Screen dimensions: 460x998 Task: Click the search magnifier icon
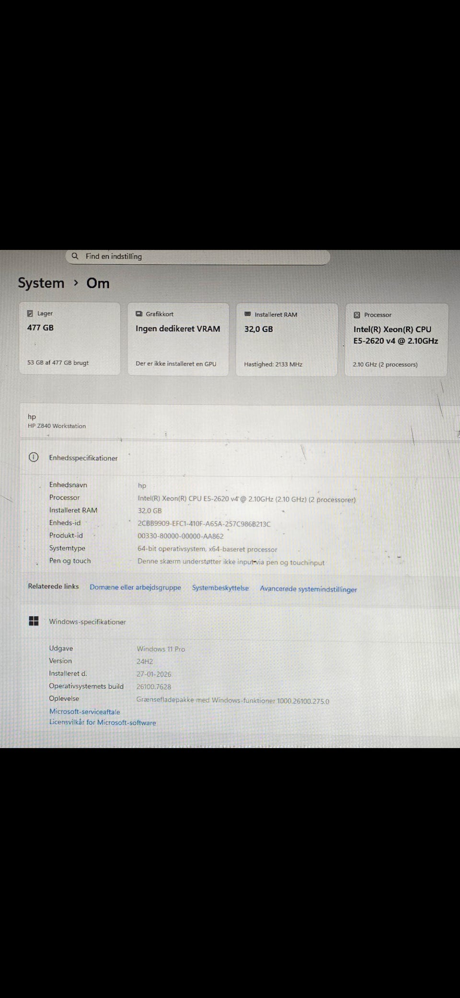click(x=75, y=256)
